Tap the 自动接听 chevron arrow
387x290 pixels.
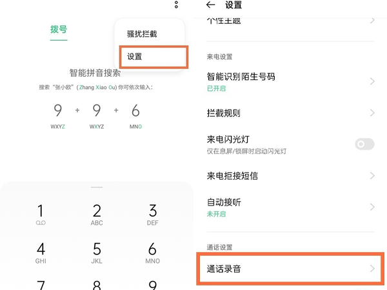pyautogui.click(x=372, y=207)
